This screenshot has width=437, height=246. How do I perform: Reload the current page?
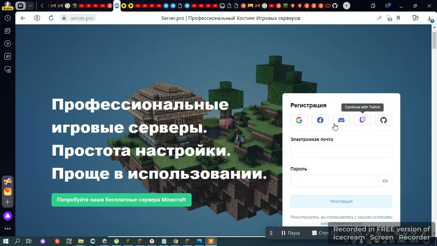point(51,18)
